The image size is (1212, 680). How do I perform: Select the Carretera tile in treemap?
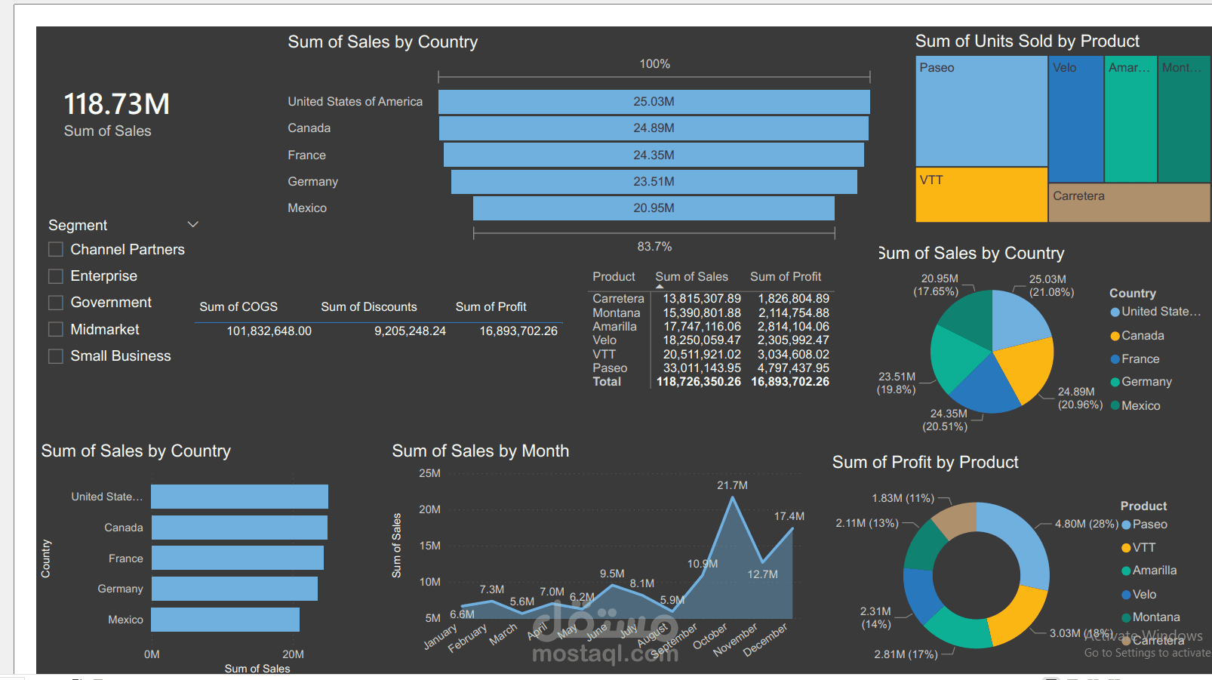coord(1130,203)
